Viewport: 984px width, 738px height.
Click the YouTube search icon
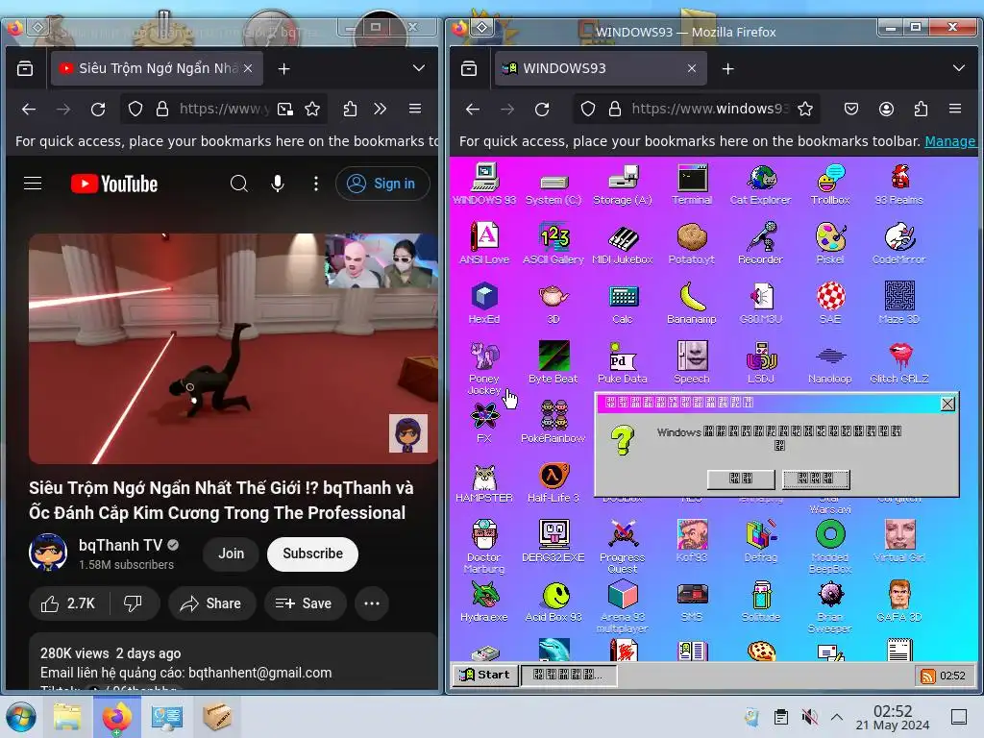(x=239, y=184)
